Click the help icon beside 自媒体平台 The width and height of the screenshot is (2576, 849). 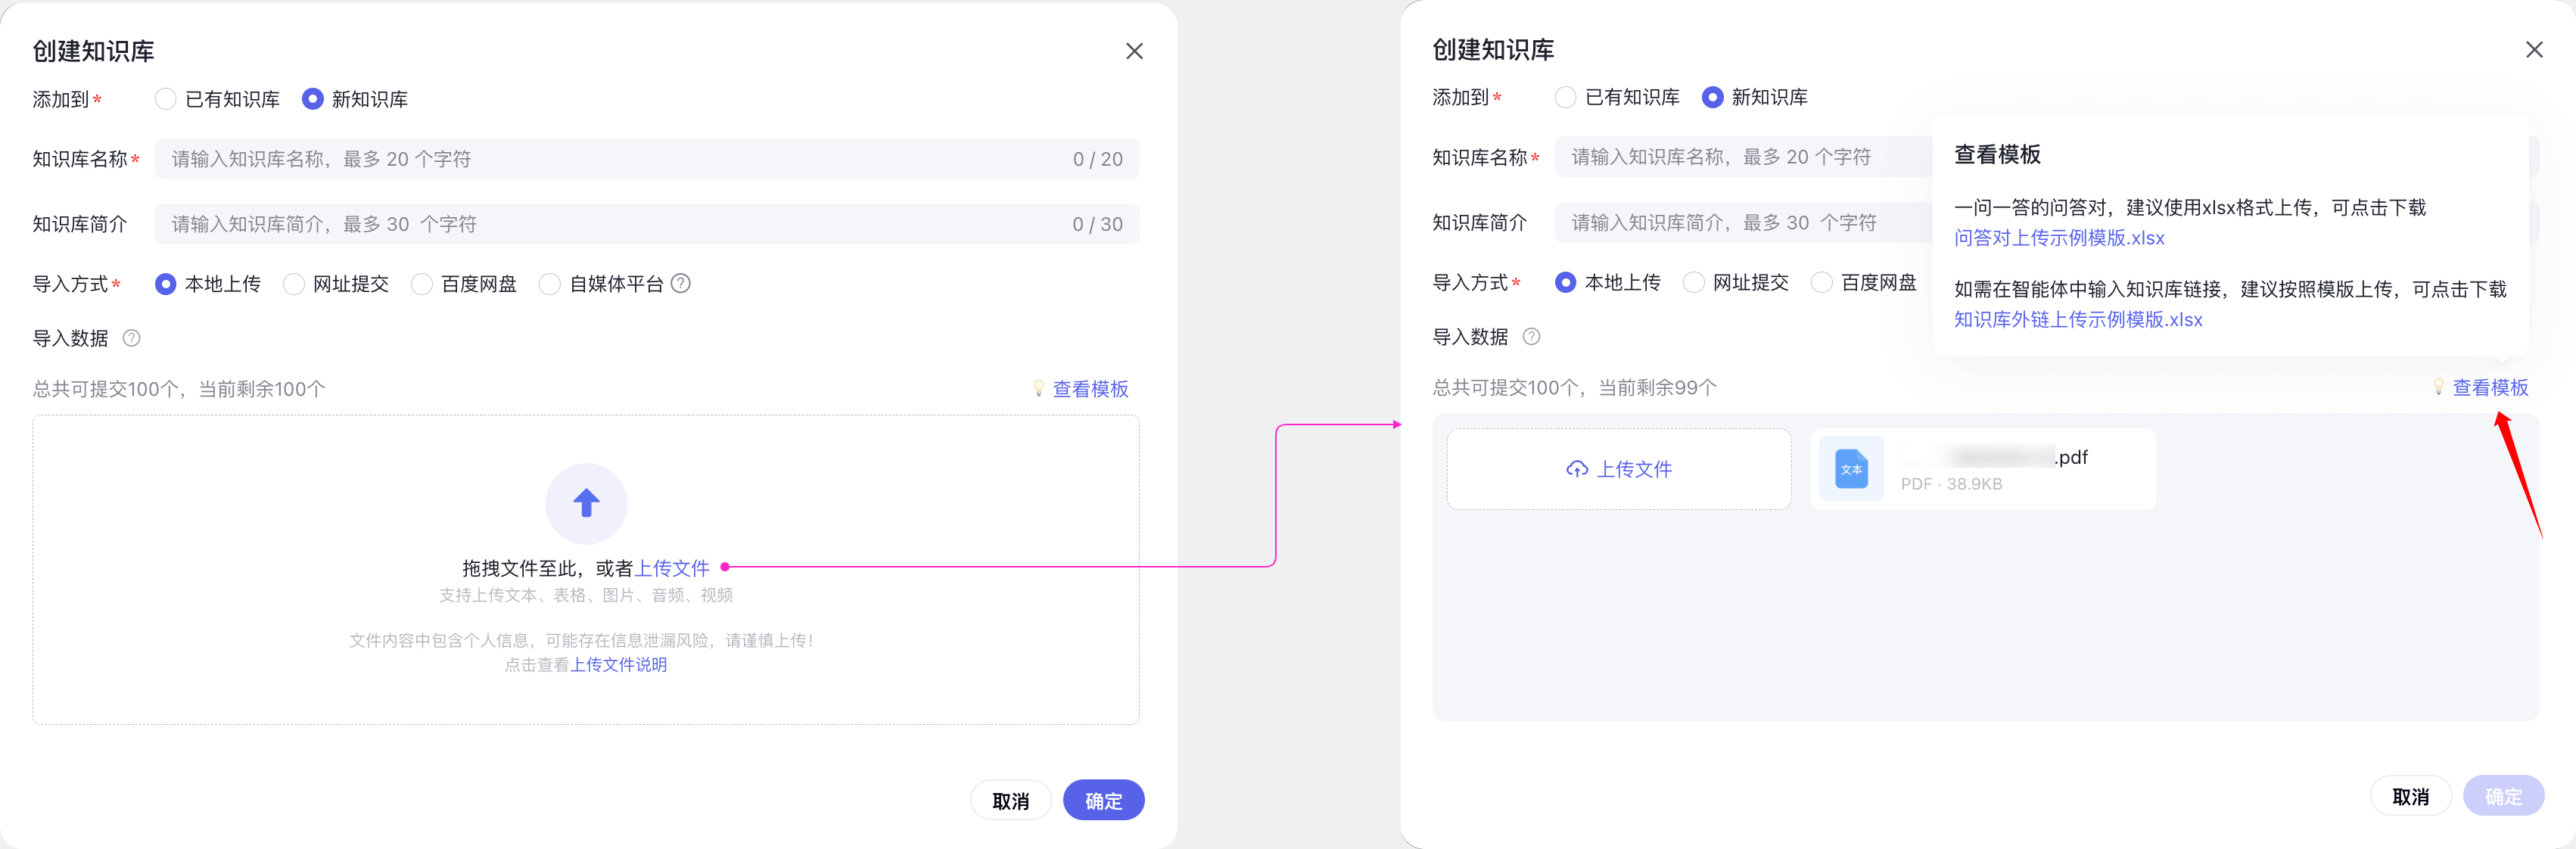point(681,284)
